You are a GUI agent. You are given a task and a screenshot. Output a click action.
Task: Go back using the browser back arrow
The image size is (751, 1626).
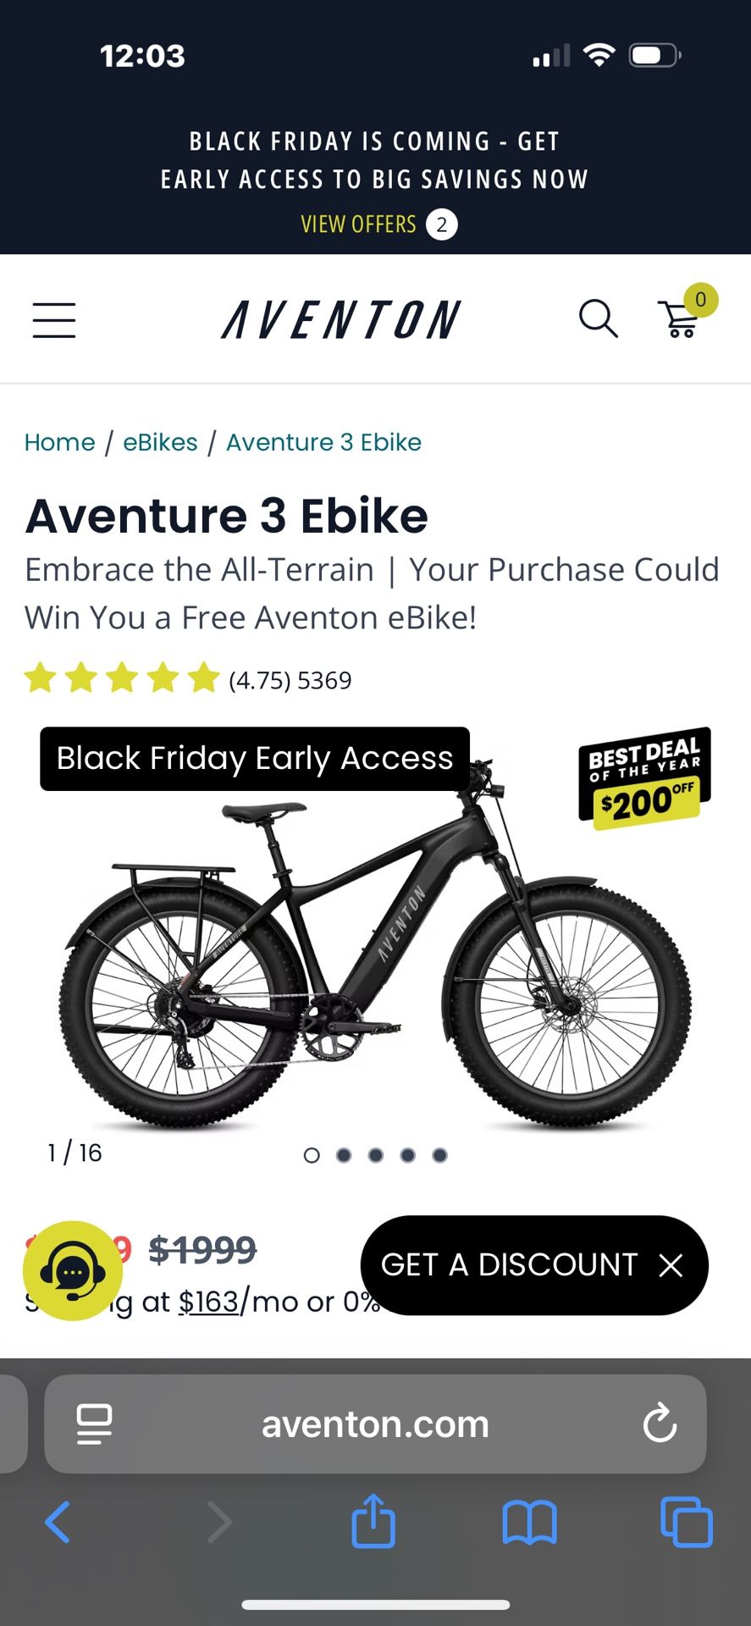pyautogui.click(x=57, y=1522)
